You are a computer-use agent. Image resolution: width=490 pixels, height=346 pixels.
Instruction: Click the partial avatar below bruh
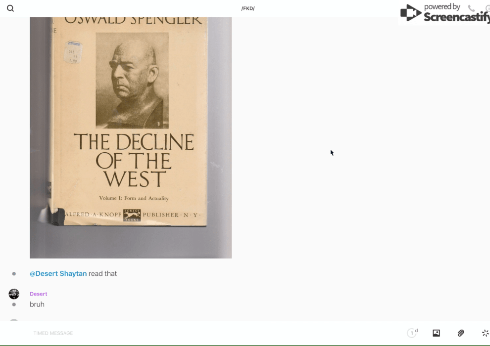pos(14,320)
